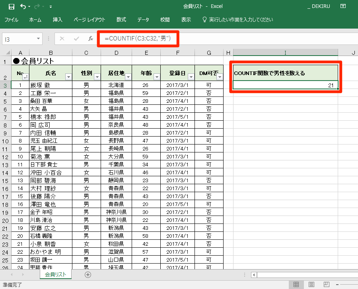Click the previous sheet navigation arrow
Viewport: 358px width, 289px height.
click(x=12, y=275)
